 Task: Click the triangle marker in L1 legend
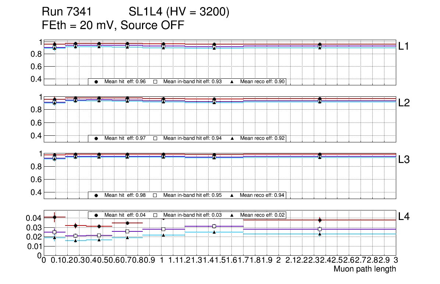click(232, 82)
